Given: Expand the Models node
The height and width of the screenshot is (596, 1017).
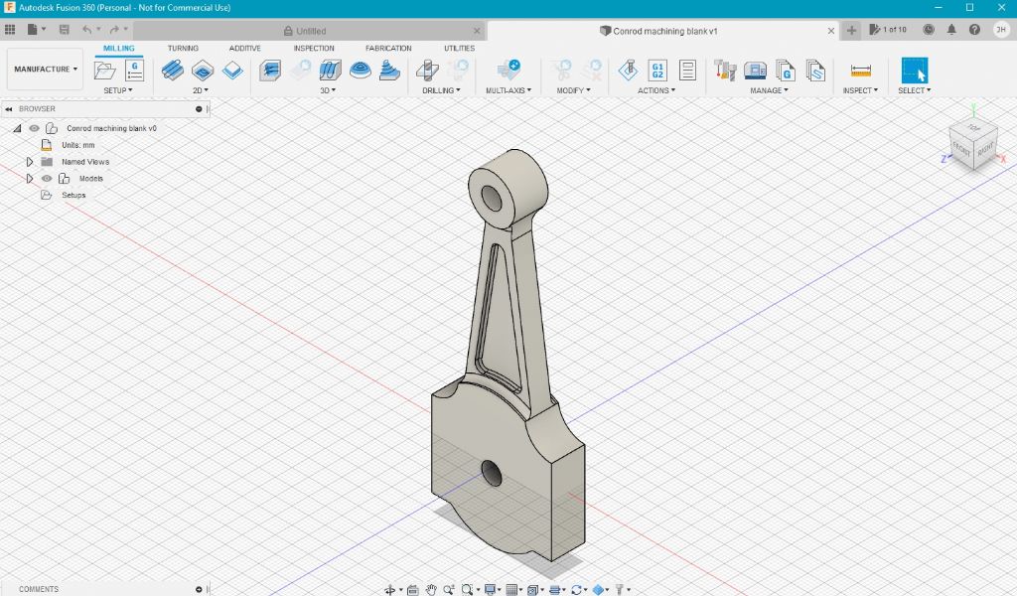Looking at the screenshot, I should [x=29, y=179].
